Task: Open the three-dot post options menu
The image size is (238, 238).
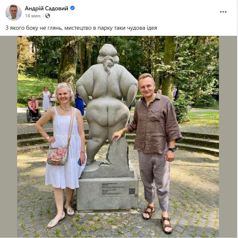Action: point(223,12)
